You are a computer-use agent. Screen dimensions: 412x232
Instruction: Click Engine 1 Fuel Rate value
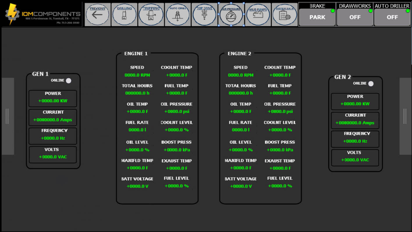click(x=137, y=130)
